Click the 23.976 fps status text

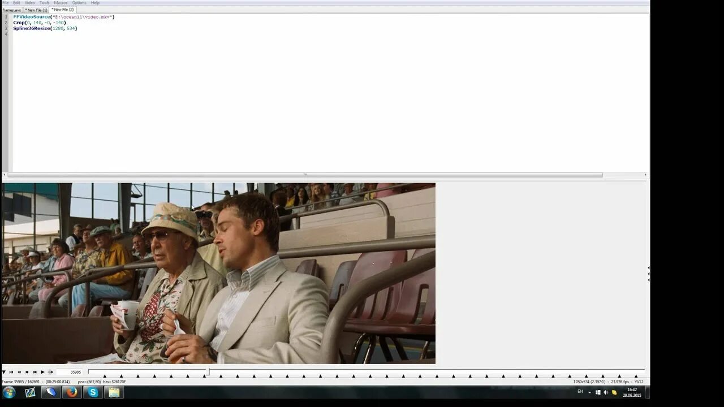tap(620, 382)
